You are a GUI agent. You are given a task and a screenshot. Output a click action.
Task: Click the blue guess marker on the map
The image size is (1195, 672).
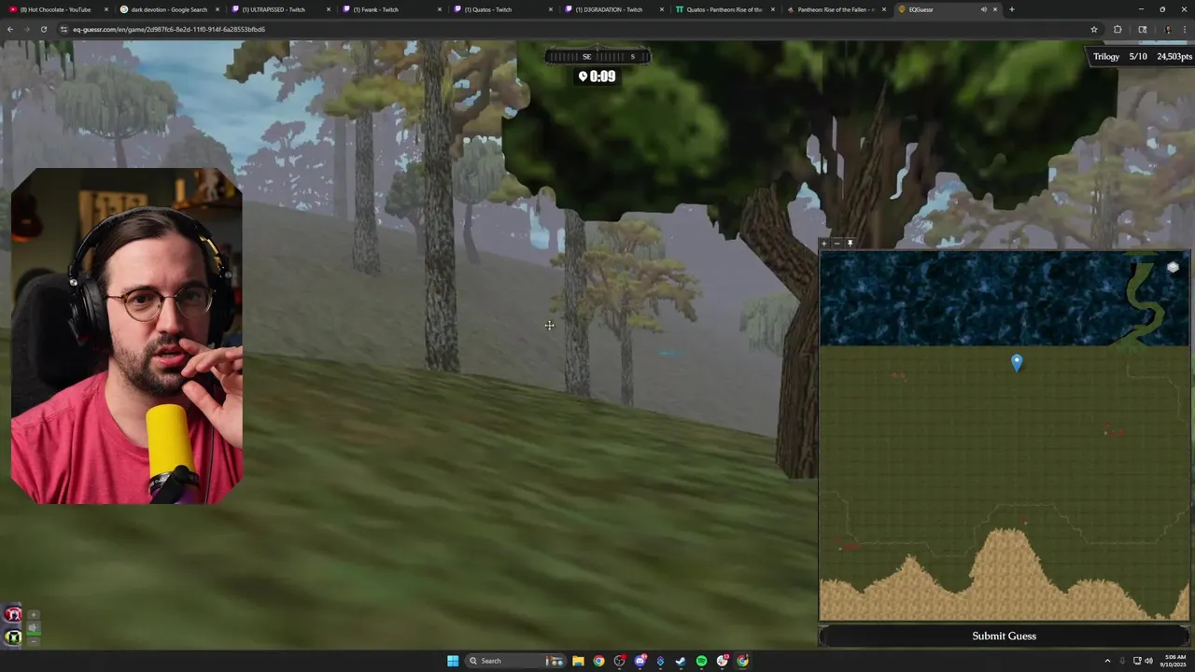(x=1017, y=362)
